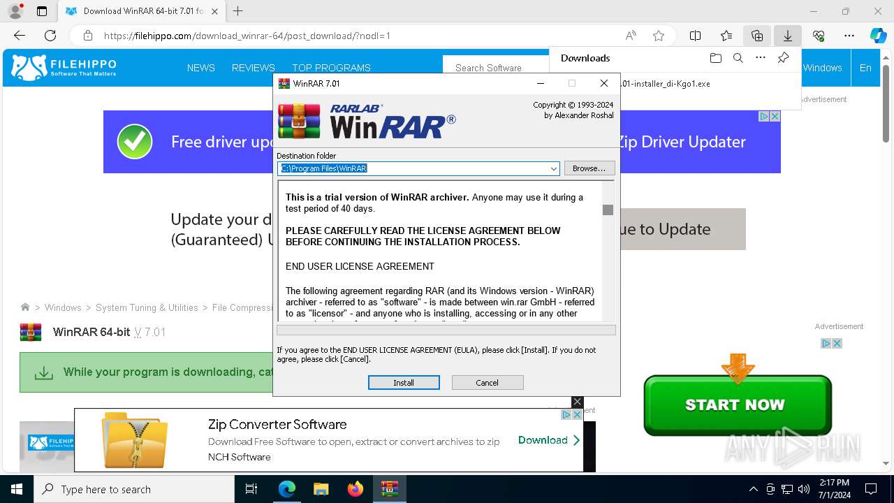Open Favorites list icon
Viewport: 894px width, 503px height.
[726, 36]
